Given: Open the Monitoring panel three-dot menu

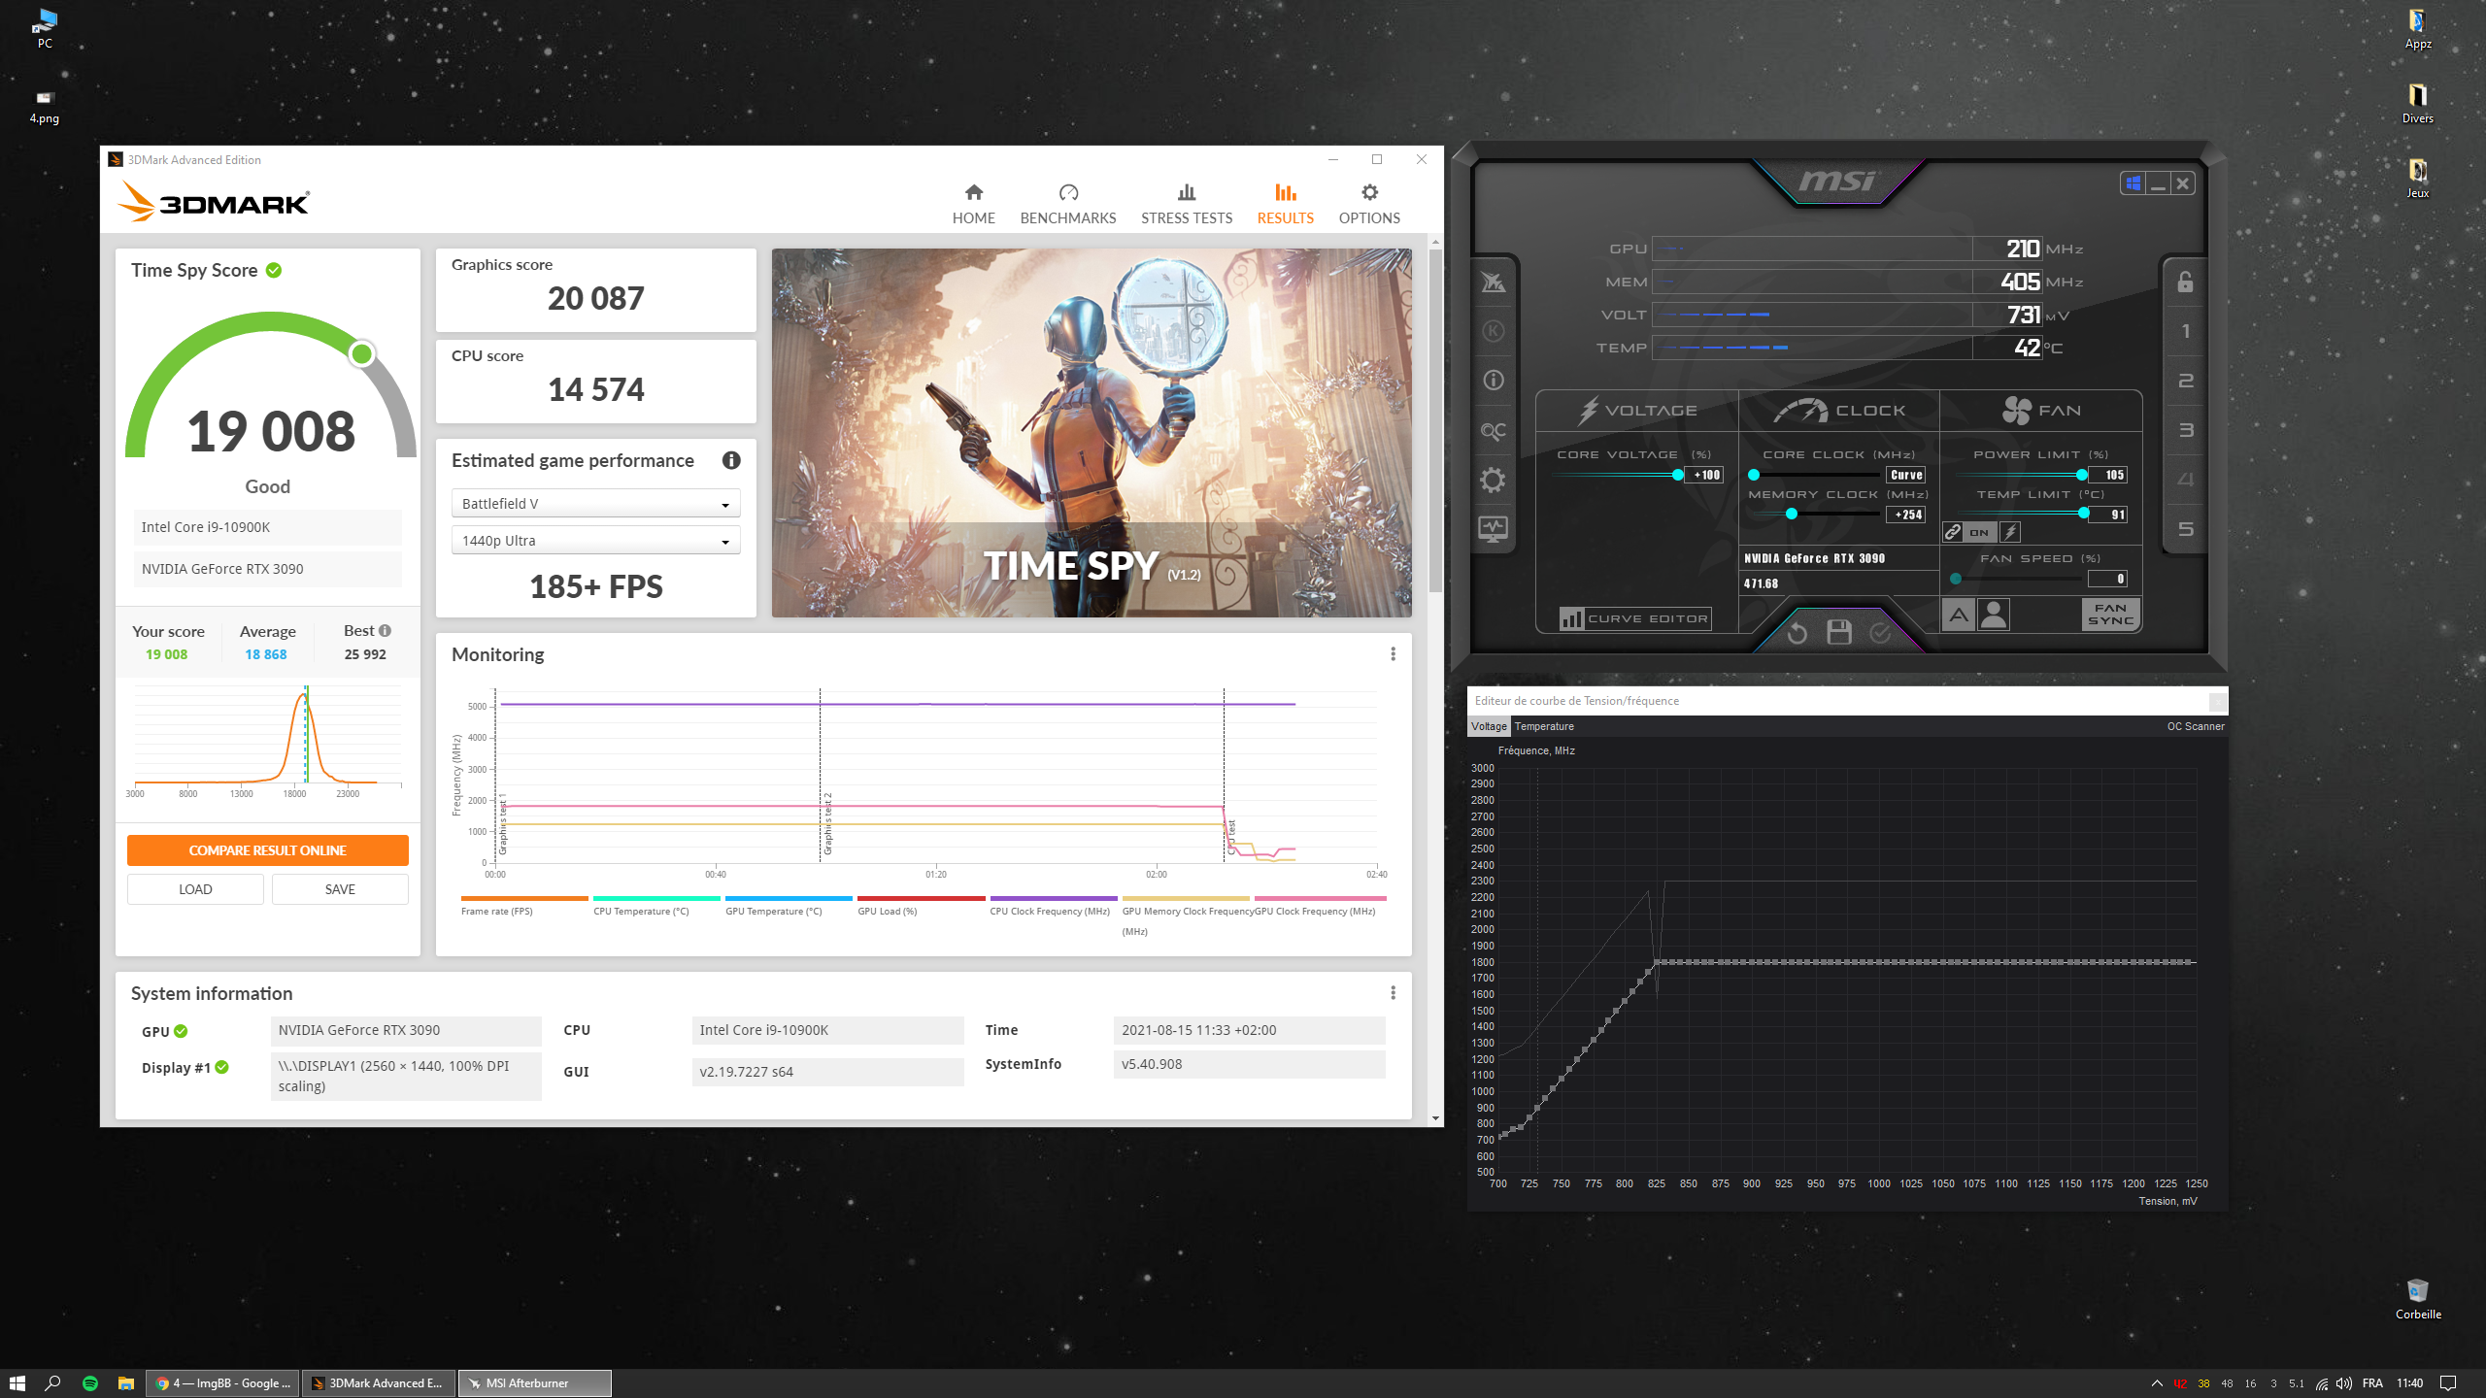Looking at the screenshot, I should (1393, 654).
